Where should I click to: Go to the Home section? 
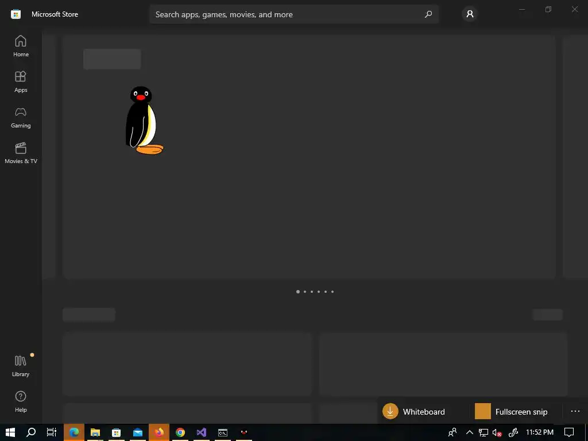pos(21,46)
